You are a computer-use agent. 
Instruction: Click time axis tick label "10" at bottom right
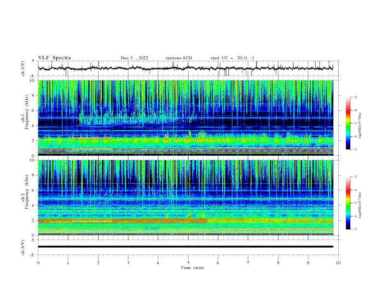(x=338, y=263)
